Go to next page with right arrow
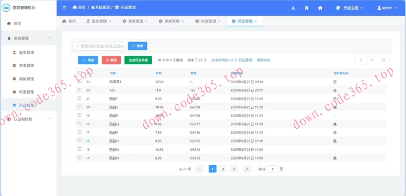 pyautogui.click(x=247, y=169)
